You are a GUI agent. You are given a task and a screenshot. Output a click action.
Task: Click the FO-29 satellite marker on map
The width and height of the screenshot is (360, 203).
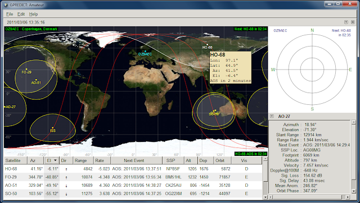pos(26,69)
